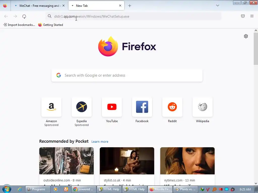The width and height of the screenshot is (258, 193).
Task: Reload the current page
Action: [24, 16]
